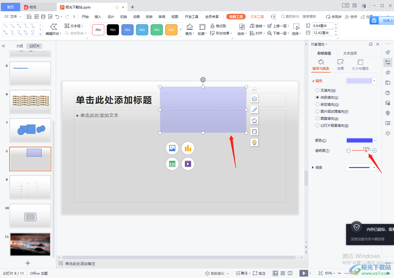Insert a picture via placeholder icon

point(172,148)
